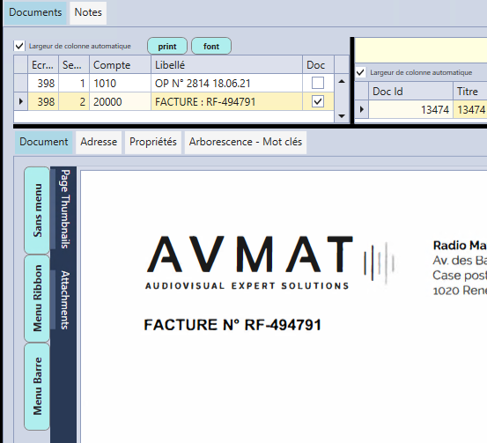Click sequence cell 2 in second row

(x=74, y=101)
